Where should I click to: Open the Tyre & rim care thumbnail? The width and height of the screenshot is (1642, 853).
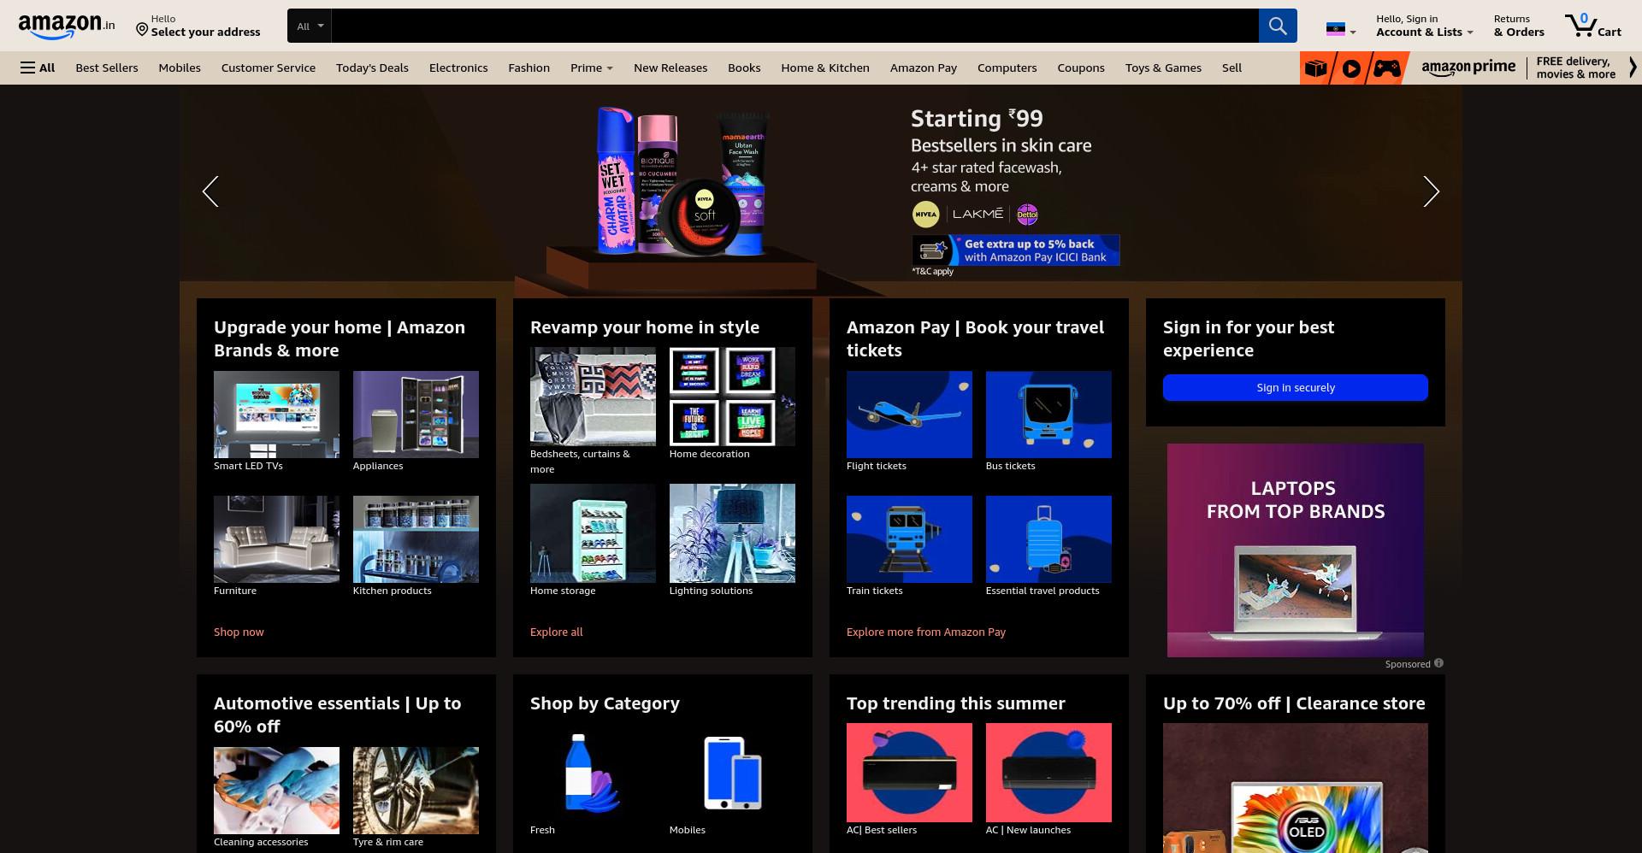[416, 791]
